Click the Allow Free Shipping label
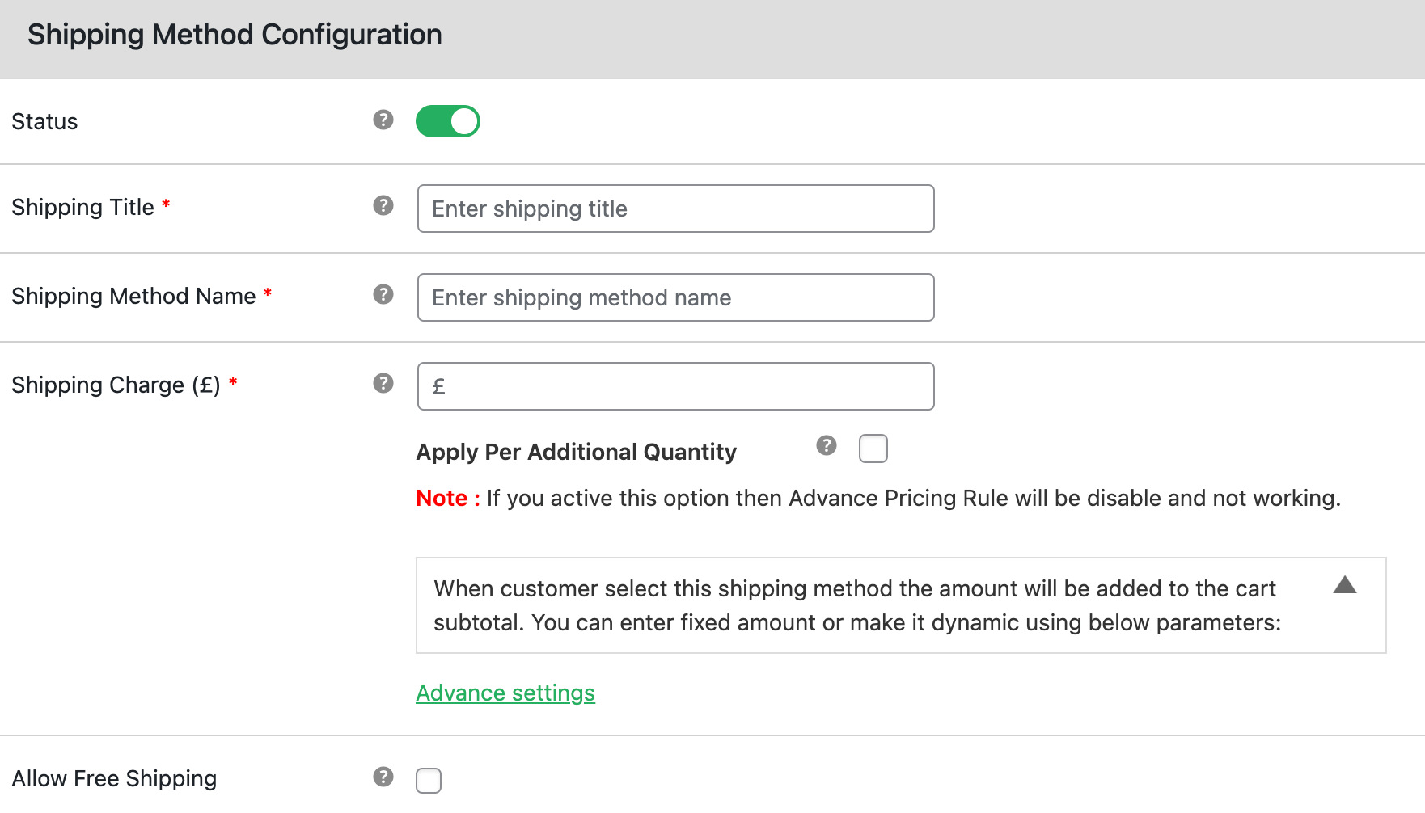 (x=114, y=779)
